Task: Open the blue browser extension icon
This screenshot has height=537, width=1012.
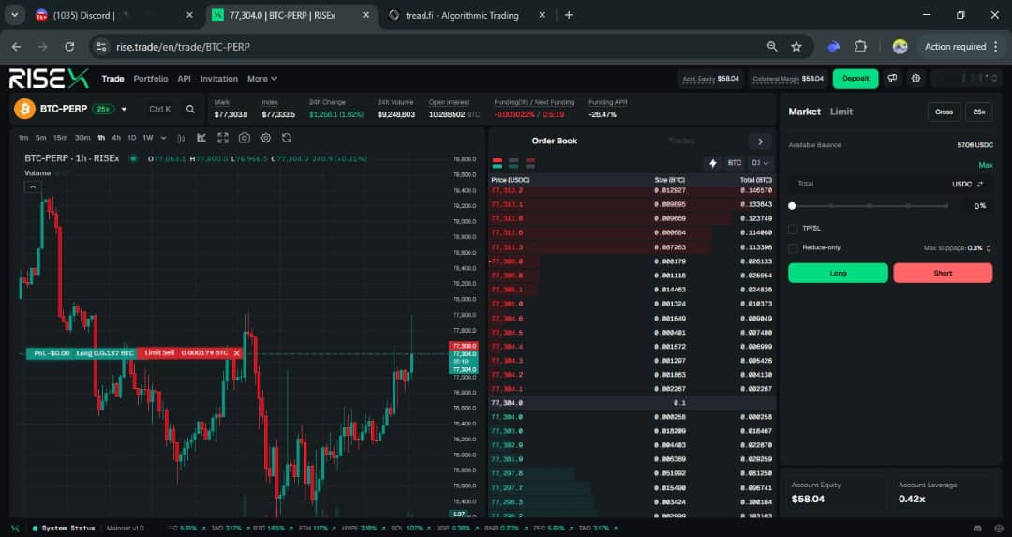Action: click(833, 47)
